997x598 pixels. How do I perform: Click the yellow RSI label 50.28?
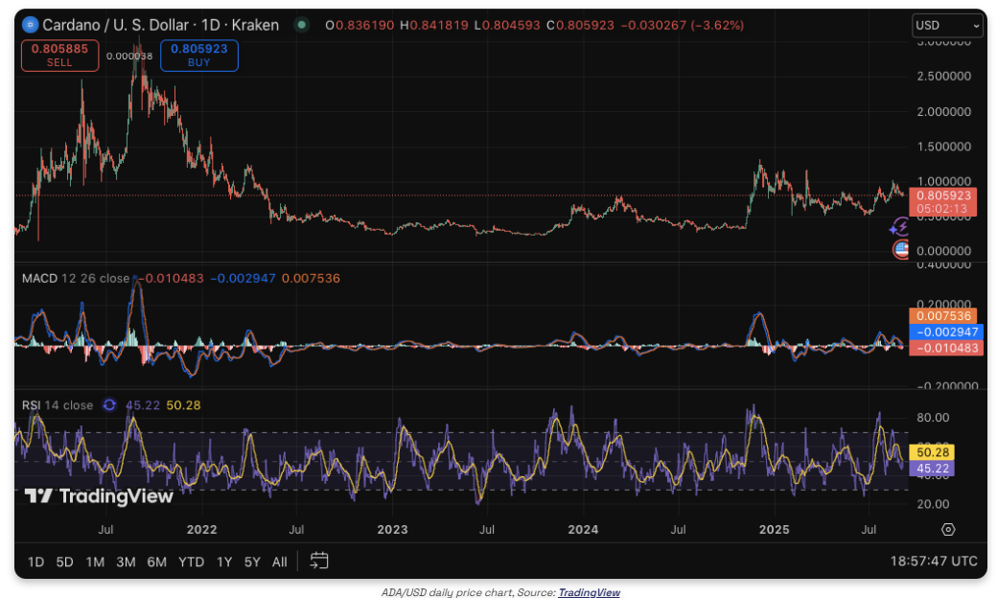pos(932,451)
